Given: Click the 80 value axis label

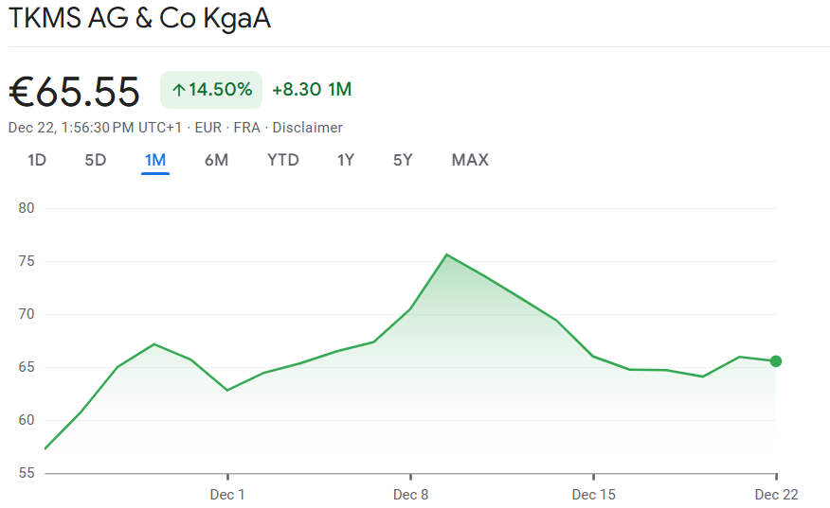Looking at the screenshot, I should (x=27, y=208).
